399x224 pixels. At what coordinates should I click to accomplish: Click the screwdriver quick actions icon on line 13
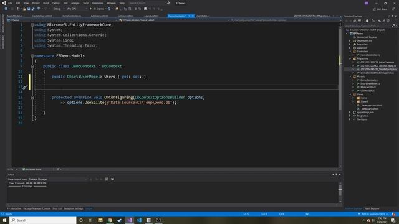pyautogui.click(x=25, y=87)
